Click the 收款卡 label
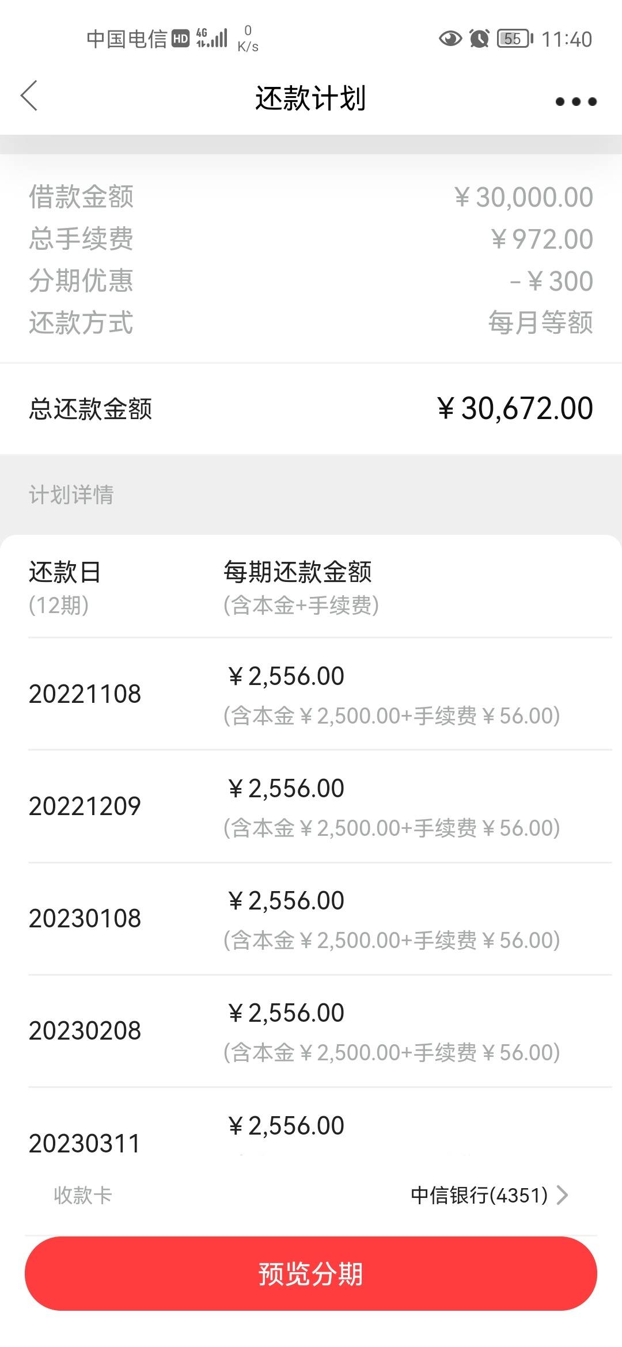 coord(82,1195)
